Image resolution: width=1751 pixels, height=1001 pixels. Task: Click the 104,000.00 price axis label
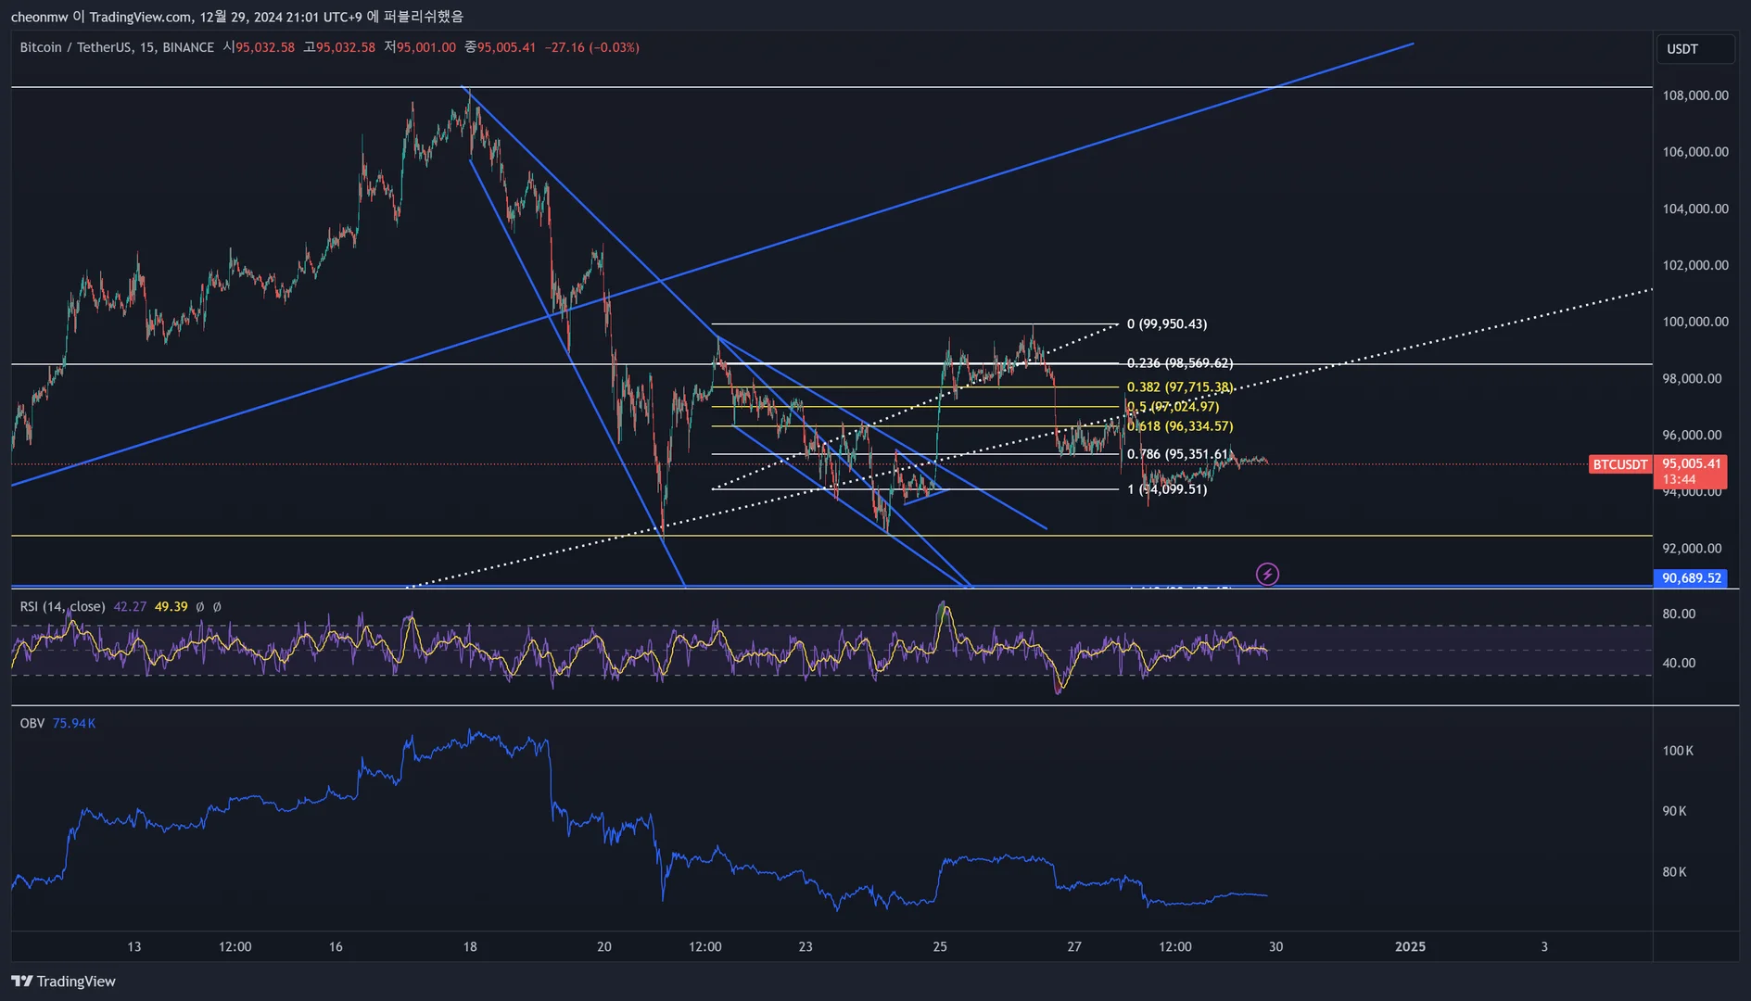pyautogui.click(x=1695, y=209)
